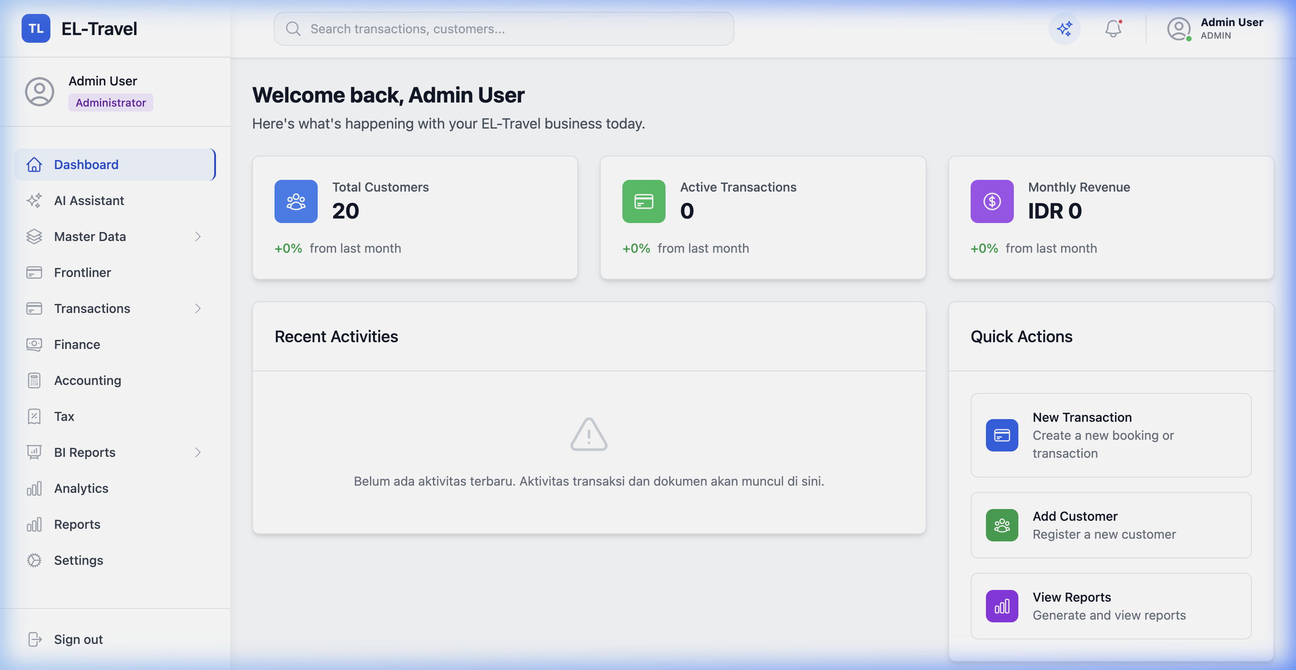The height and width of the screenshot is (670, 1296).
Task: Expand the Transactions submenu chevron
Action: 198,308
